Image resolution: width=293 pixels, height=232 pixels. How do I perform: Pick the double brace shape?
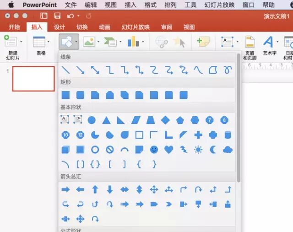point(95,164)
